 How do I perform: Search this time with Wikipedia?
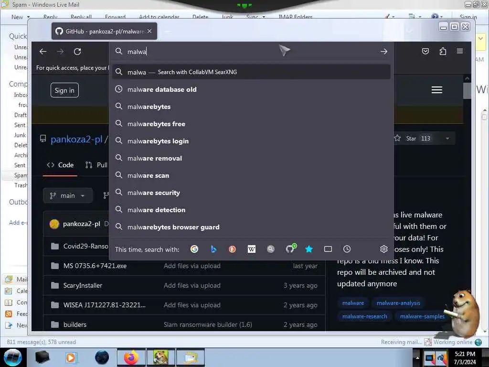click(x=251, y=249)
